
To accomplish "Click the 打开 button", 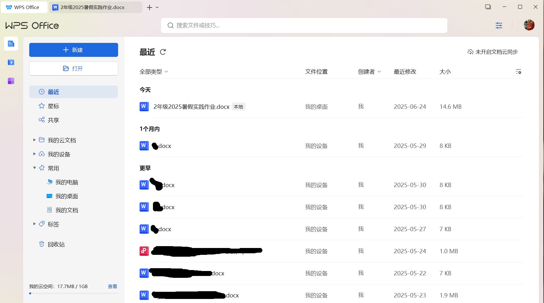I will [x=73, y=69].
